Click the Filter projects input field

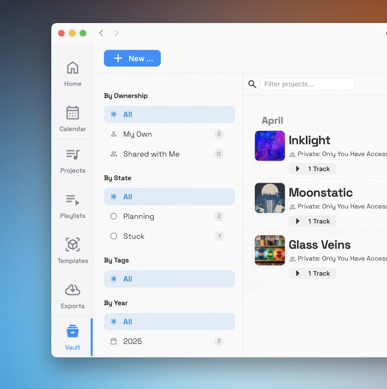point(307,84)
